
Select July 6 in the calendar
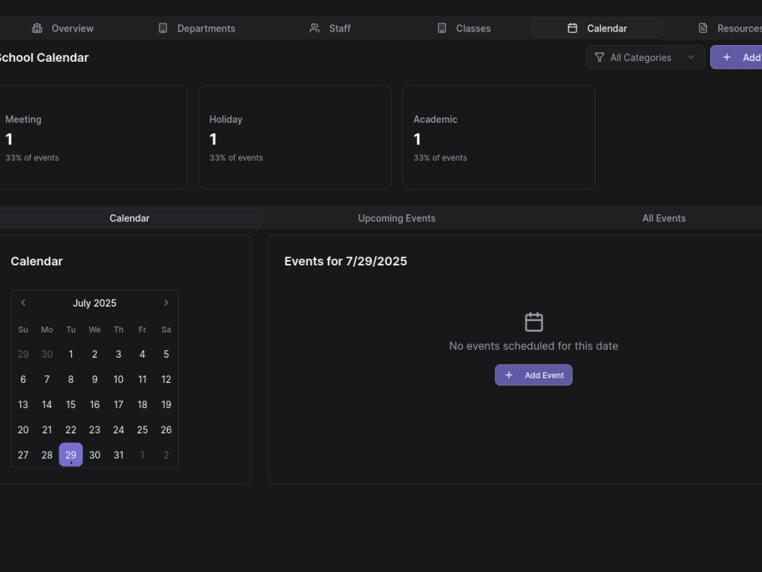pos(23,379)
